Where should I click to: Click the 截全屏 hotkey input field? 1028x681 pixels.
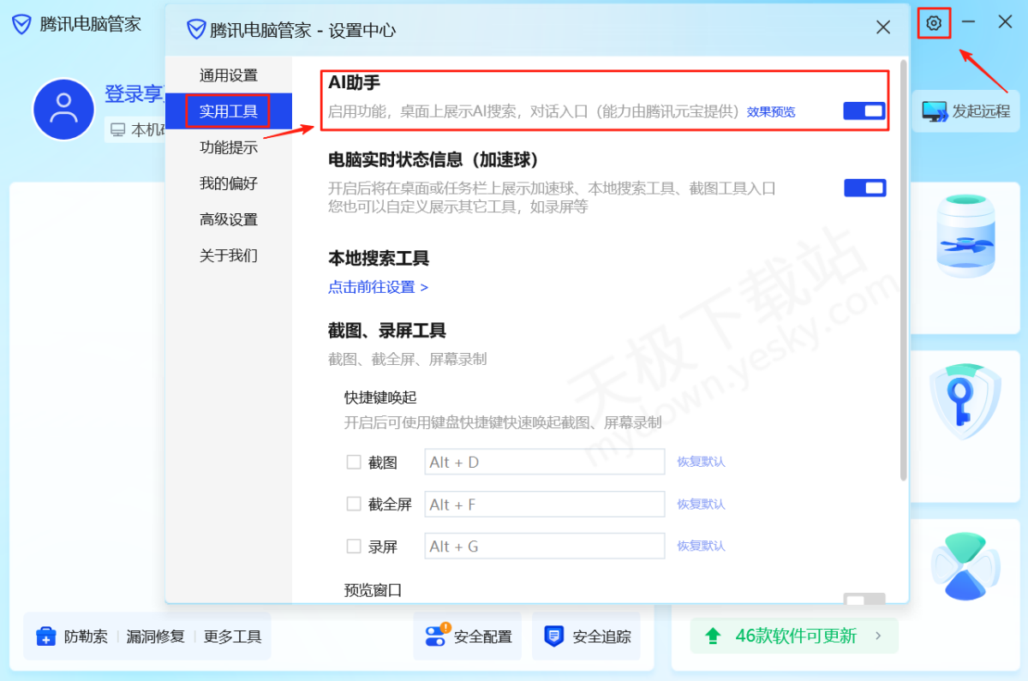click(x=544, y=505)
